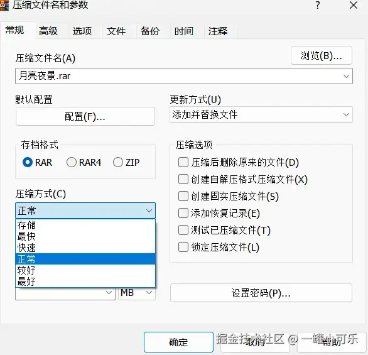The height and width of the screenshot is (355, 368).
Task: Choose 最好 in compression list
Action: pyautogui.click(x=85, y=281)
